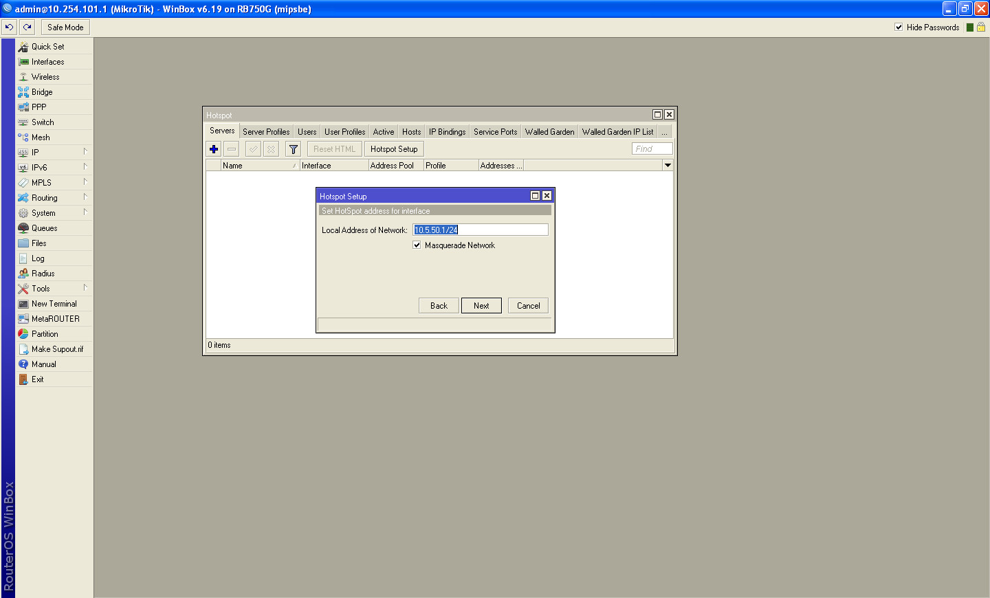Image resolution: width=990 pixels, height=598 pixels.
Task: Open the Files menu icon
Action: coord(23,243)
